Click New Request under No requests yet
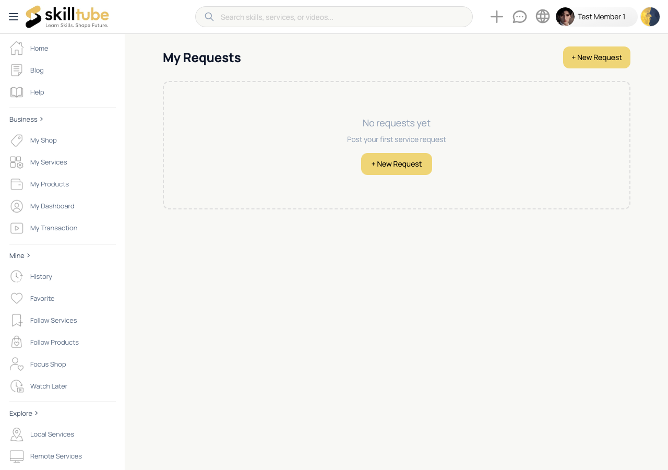The image size is (668, 470). 397,164
